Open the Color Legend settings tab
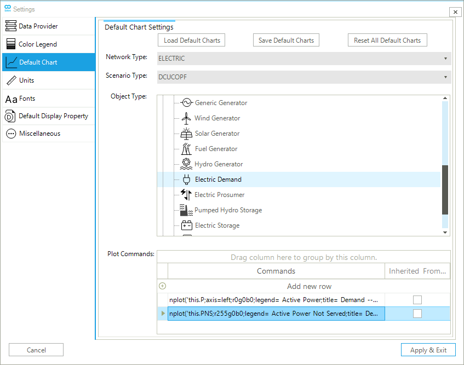The height and width of the screenshot is (365, 464). (x=38, y=44)
